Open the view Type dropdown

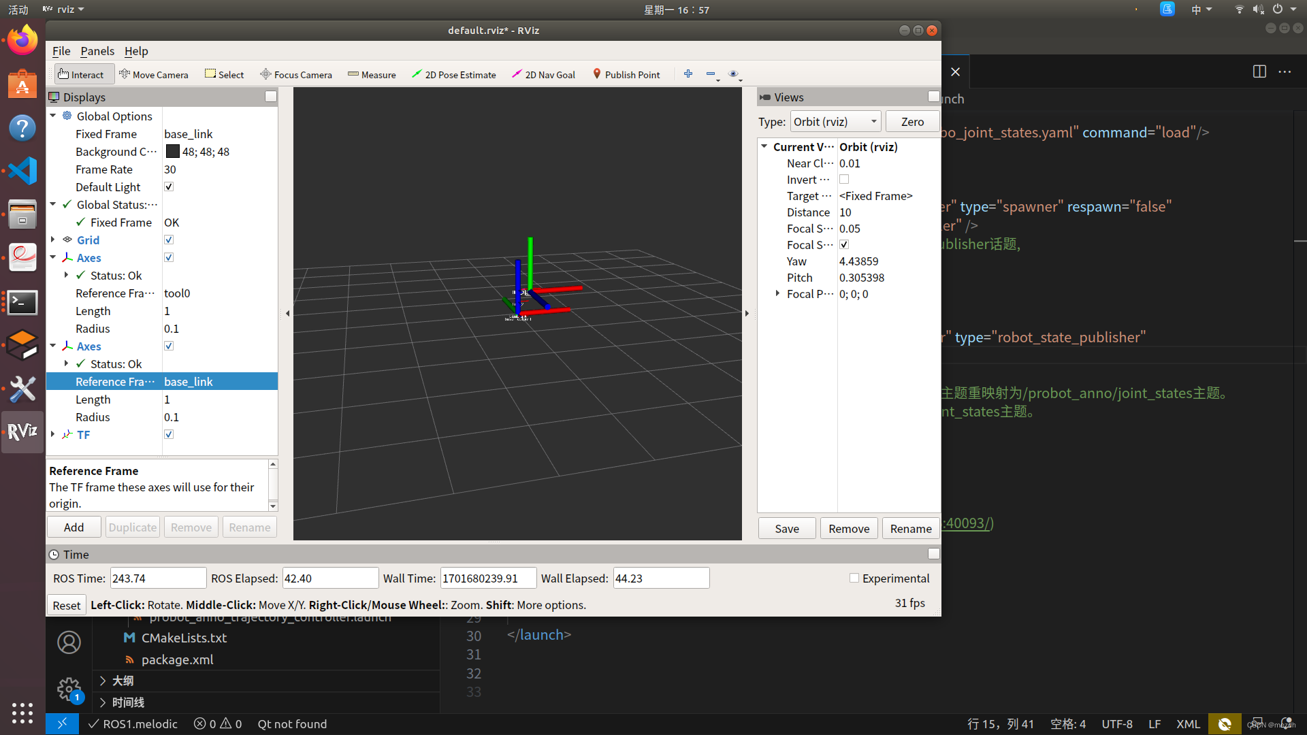pyautogui.click(x=835, y=122)
